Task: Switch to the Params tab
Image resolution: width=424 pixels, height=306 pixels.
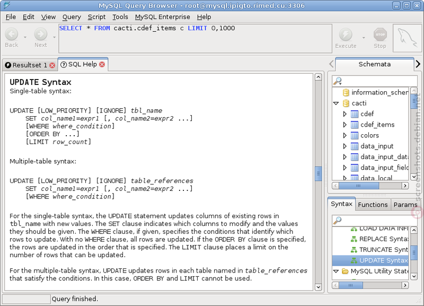Action: (x=405, y=205)
